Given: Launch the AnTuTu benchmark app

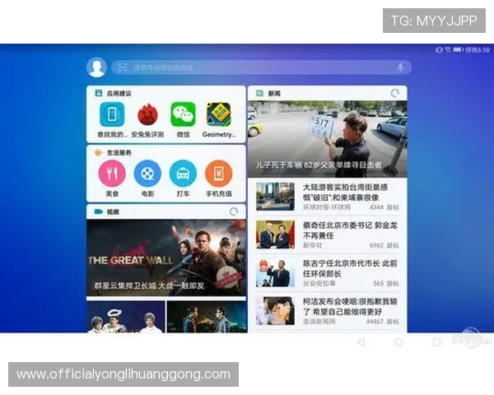Looking at the screenshot, I should tap(147, 115).
